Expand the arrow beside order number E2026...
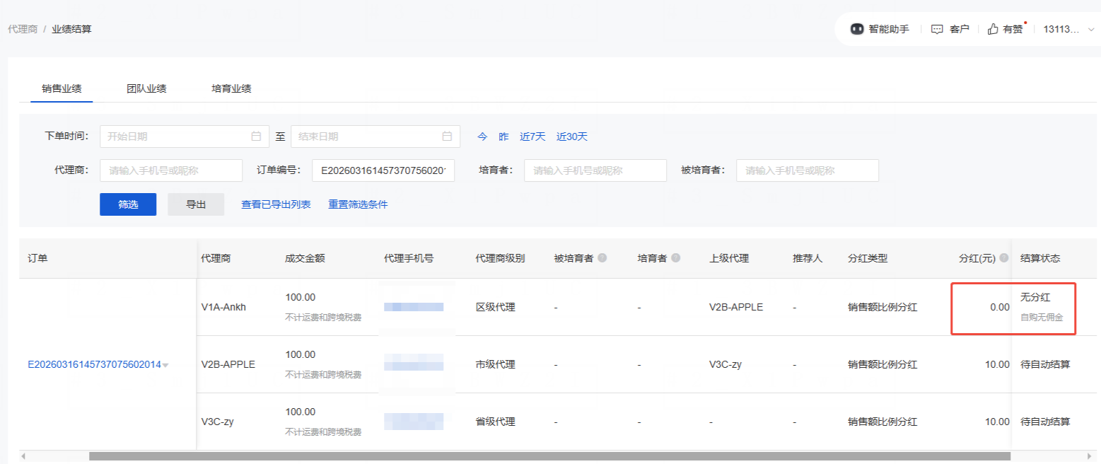The width and height of the screenshot is (1101, 464). coord(165,365)
